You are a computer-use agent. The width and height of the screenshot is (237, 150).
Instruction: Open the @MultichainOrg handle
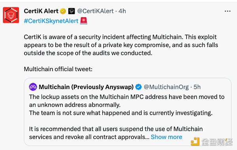point(166,87)
